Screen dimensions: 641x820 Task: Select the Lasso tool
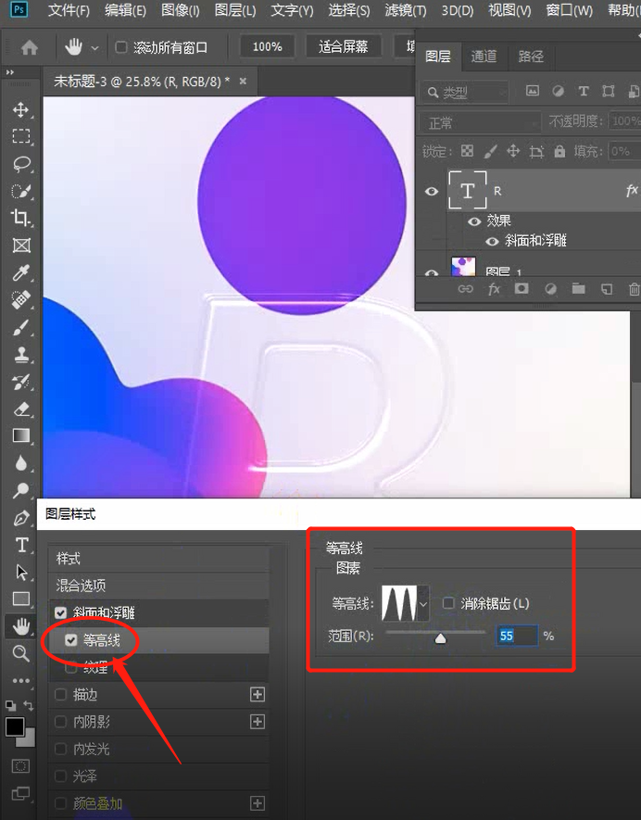[x=21, y=164]
